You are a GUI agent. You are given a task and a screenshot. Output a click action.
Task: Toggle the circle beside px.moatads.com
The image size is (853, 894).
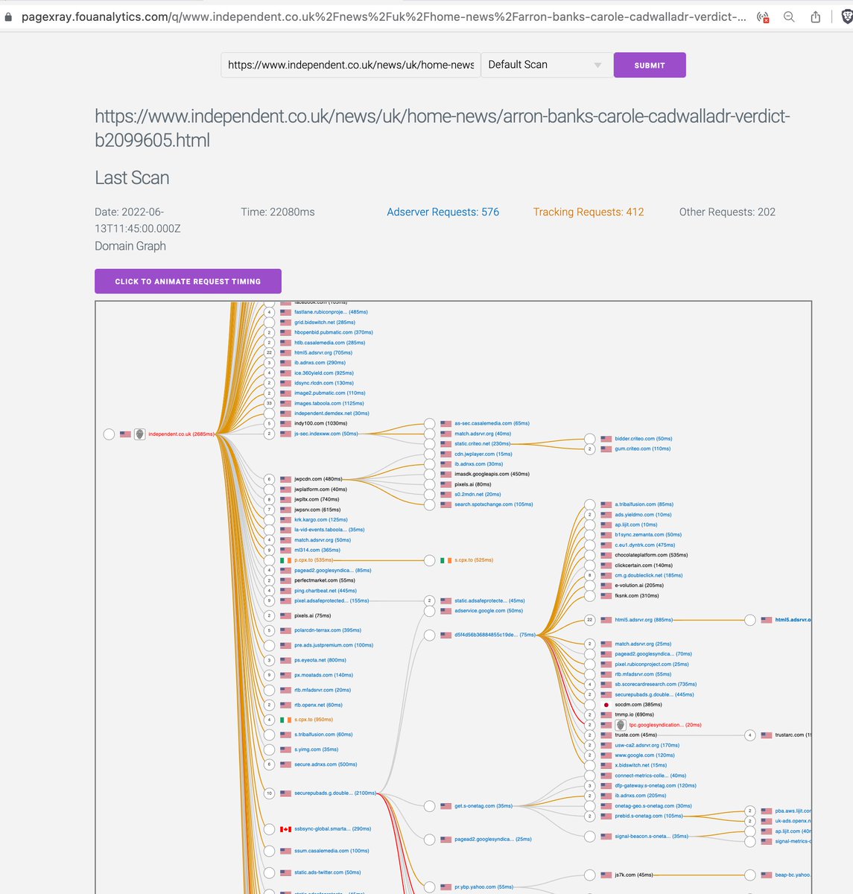(269, 675)
